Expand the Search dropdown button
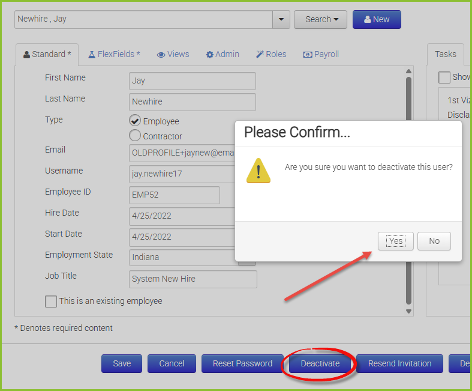The height and width of the screenshot is (391, 472). pos(320,20)
